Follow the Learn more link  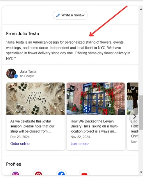[x=79, y=144]
